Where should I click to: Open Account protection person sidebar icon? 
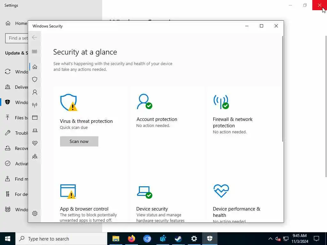pos(35,92)
